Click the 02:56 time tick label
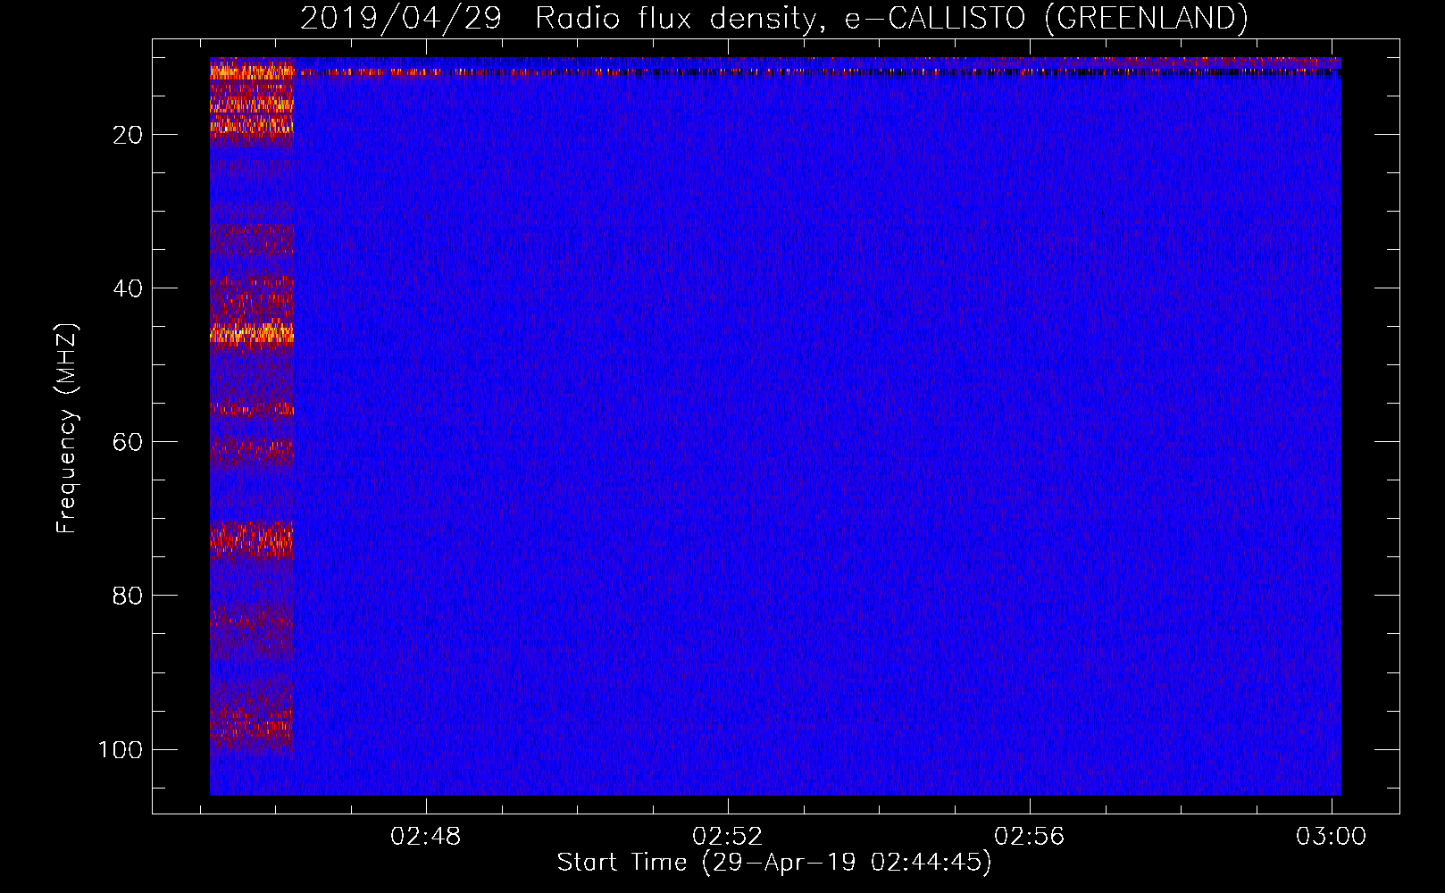Viewport: 1445px width, 893px height. 1030,837
